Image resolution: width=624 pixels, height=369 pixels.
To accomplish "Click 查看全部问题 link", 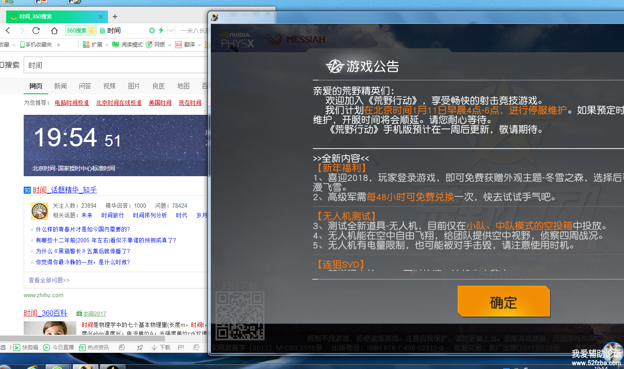I will tap(49, 280).
